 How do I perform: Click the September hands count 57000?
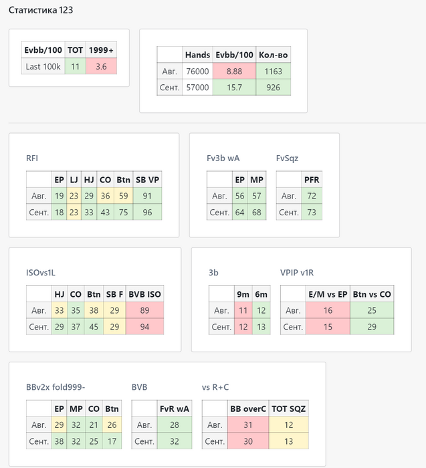pos(197,88)
